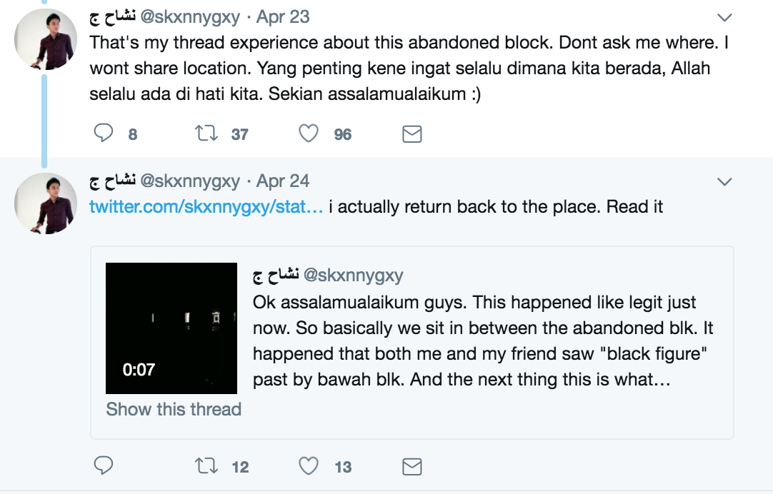Expand the Apr 23 tweet options chevron
Viewport: 773px width, 494px height.
[x=724, y=18]
